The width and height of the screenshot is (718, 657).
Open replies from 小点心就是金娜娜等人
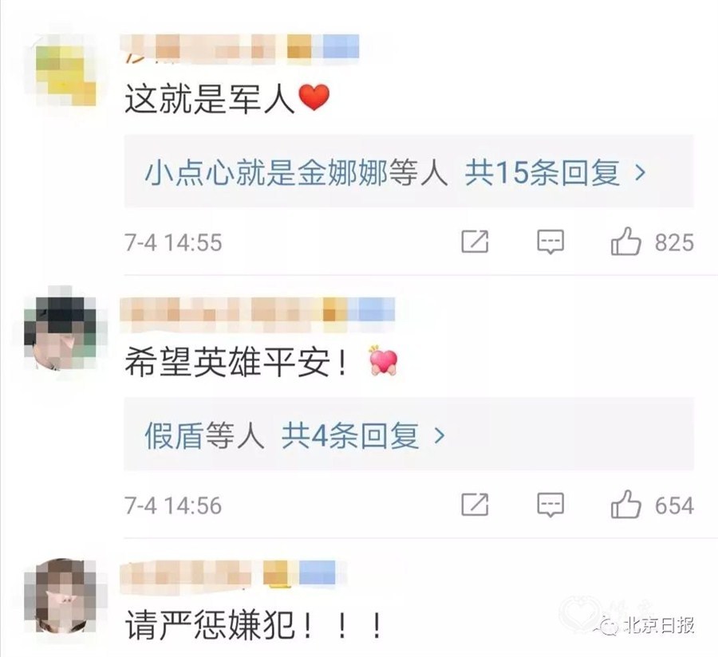pyautogui.click(x=296, y=173)
